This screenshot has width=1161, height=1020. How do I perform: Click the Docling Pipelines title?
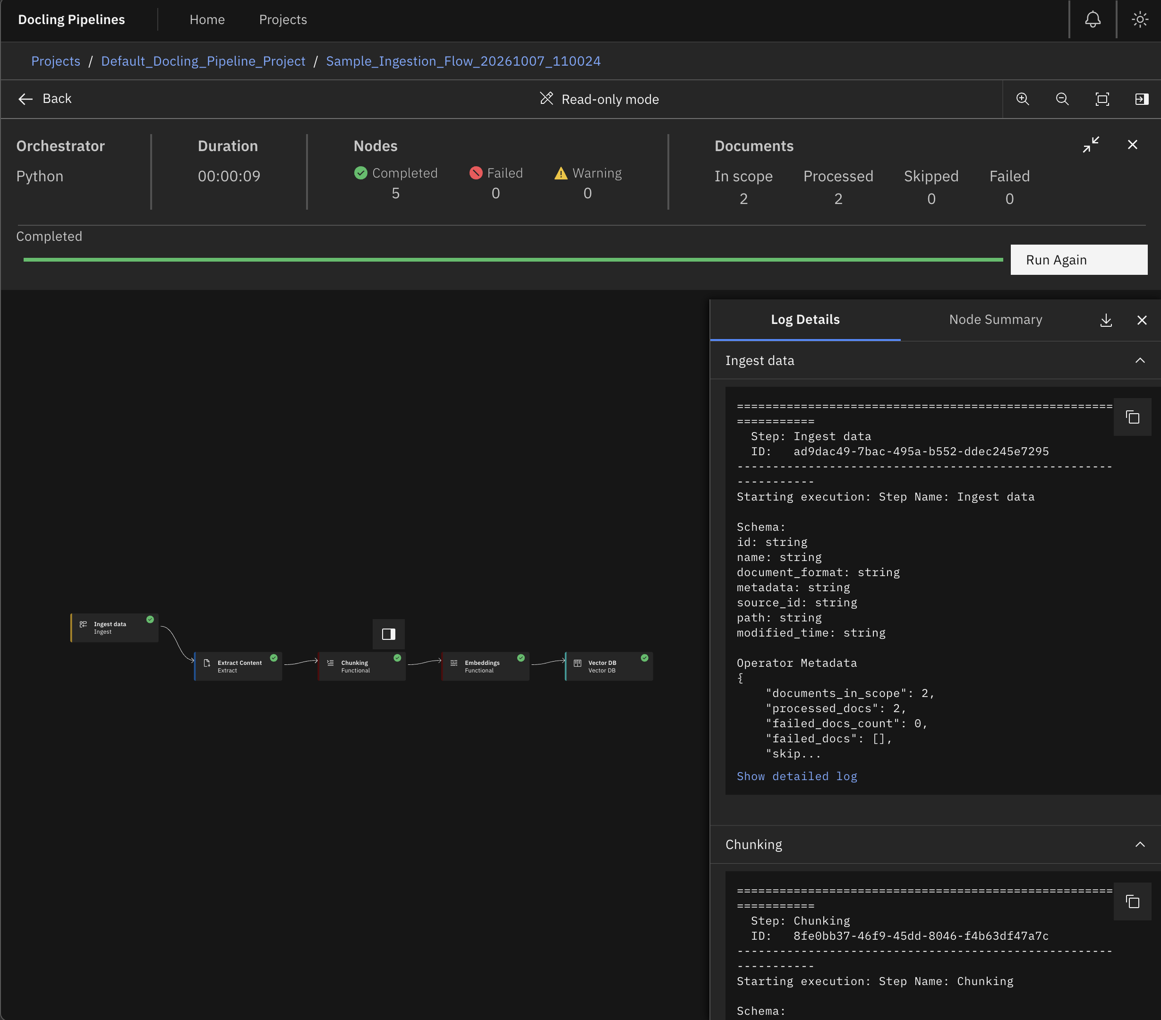click(x=72, y=20)
